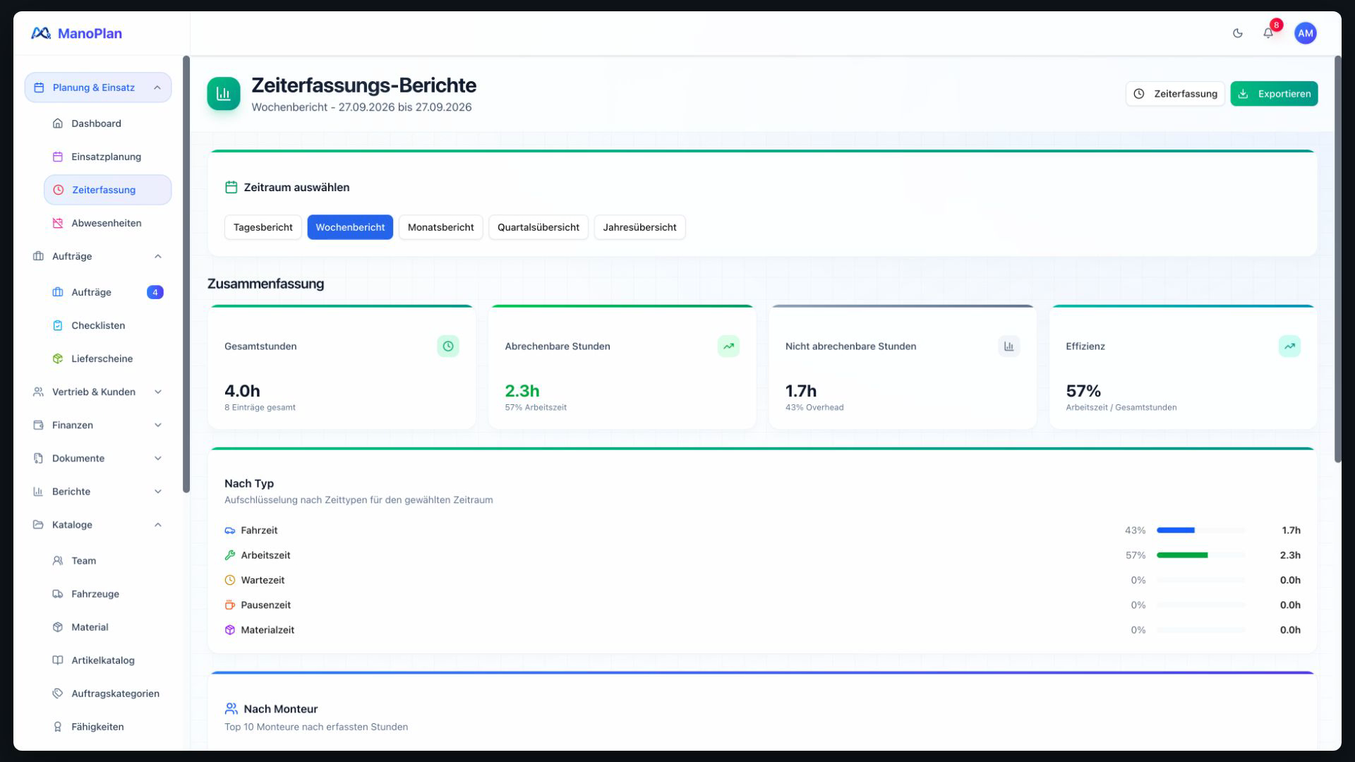The width and height of the screenshot is (1355, 762).
Task: Select the Wochenbericht period tab
Action: pyautogui.click(x=350, y=227)
